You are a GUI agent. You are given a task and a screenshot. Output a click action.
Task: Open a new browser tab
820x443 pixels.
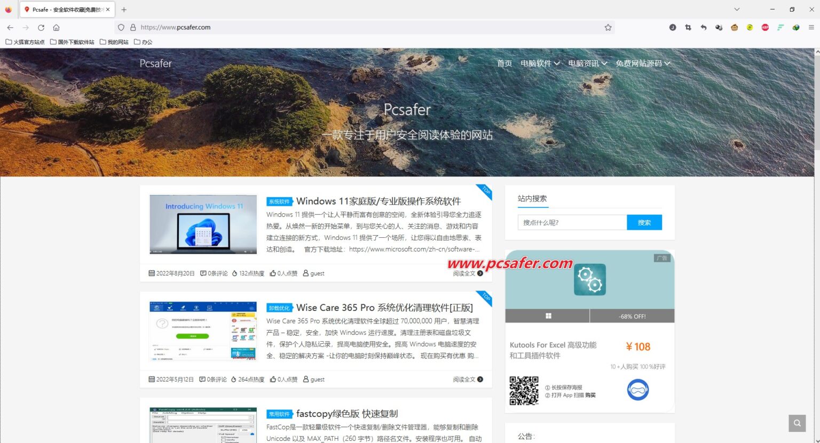[x=124, y=10]
